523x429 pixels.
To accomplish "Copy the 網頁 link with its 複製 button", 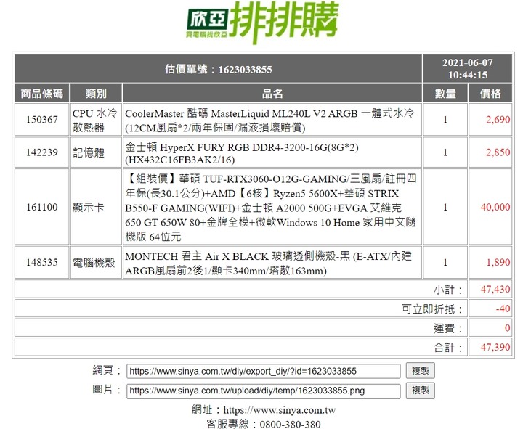I will 421,371.
